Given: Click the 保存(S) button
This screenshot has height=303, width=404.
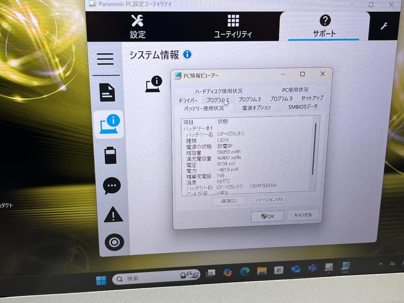Looking at the screenshot, I should point(229,201).
